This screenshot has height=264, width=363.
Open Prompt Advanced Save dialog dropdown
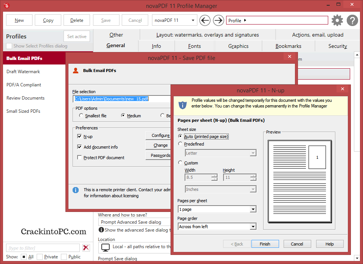(134, 222)
